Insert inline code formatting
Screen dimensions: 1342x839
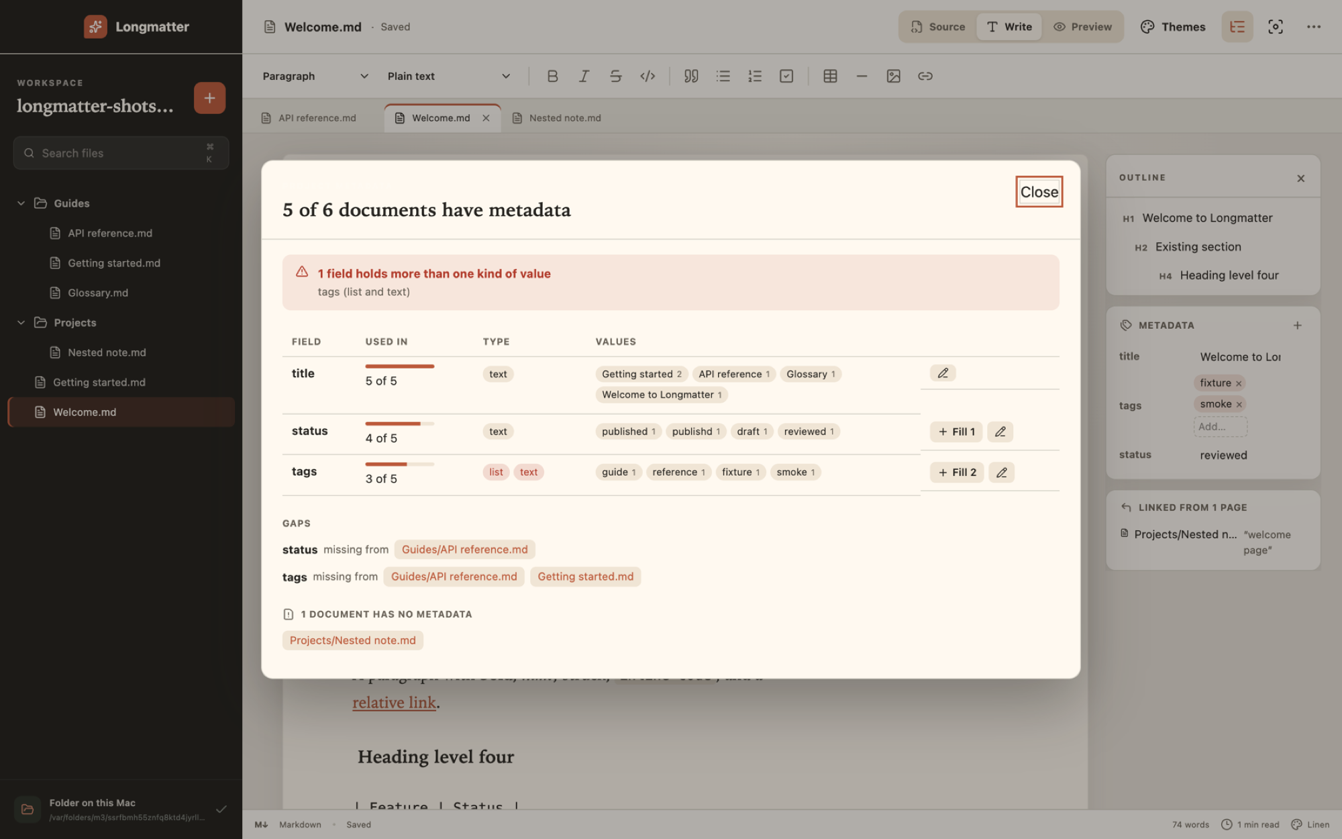pyautogui.click(x=648, y=76)
